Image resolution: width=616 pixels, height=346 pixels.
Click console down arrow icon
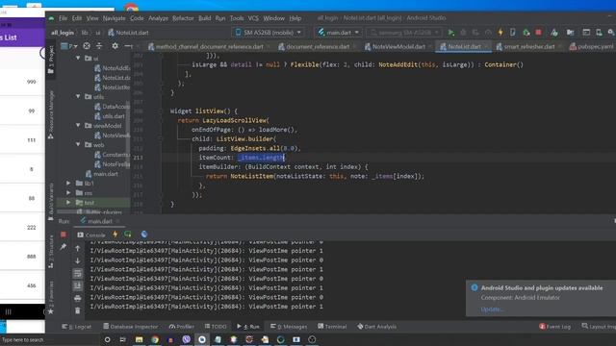pos(78,260)
